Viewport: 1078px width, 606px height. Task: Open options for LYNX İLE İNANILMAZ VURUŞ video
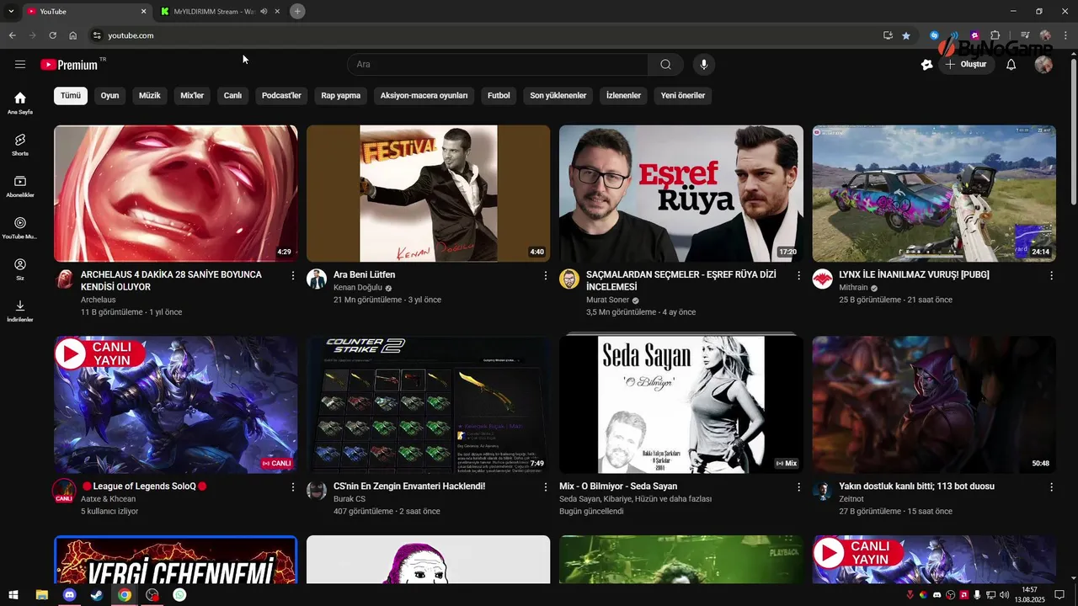coord(1051,275)
